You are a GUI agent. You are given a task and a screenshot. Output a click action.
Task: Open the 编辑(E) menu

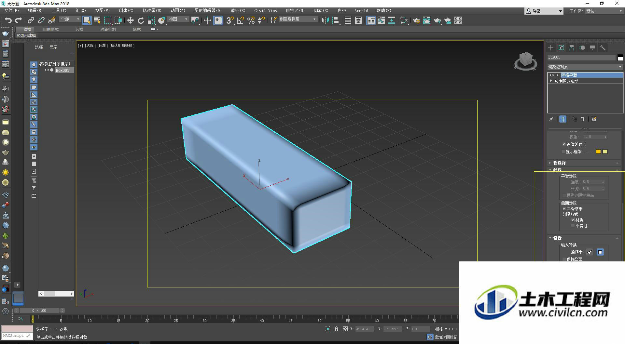(x=35, y=11)
